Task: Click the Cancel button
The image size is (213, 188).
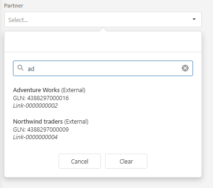Action: coord(79,161)
